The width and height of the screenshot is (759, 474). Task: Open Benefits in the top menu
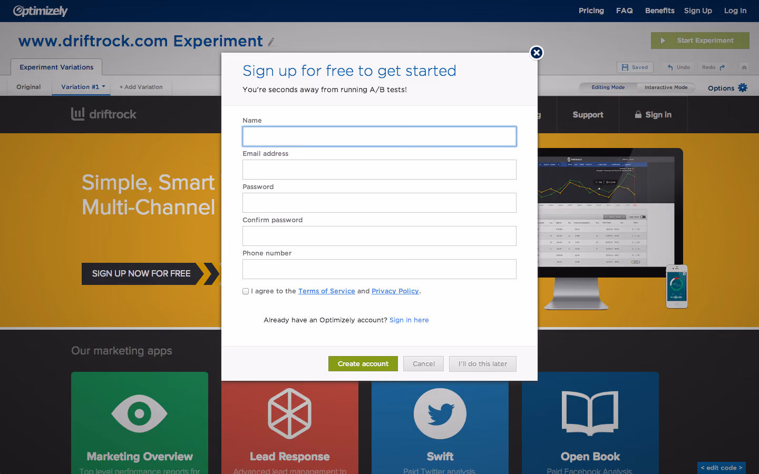(660, 11)
